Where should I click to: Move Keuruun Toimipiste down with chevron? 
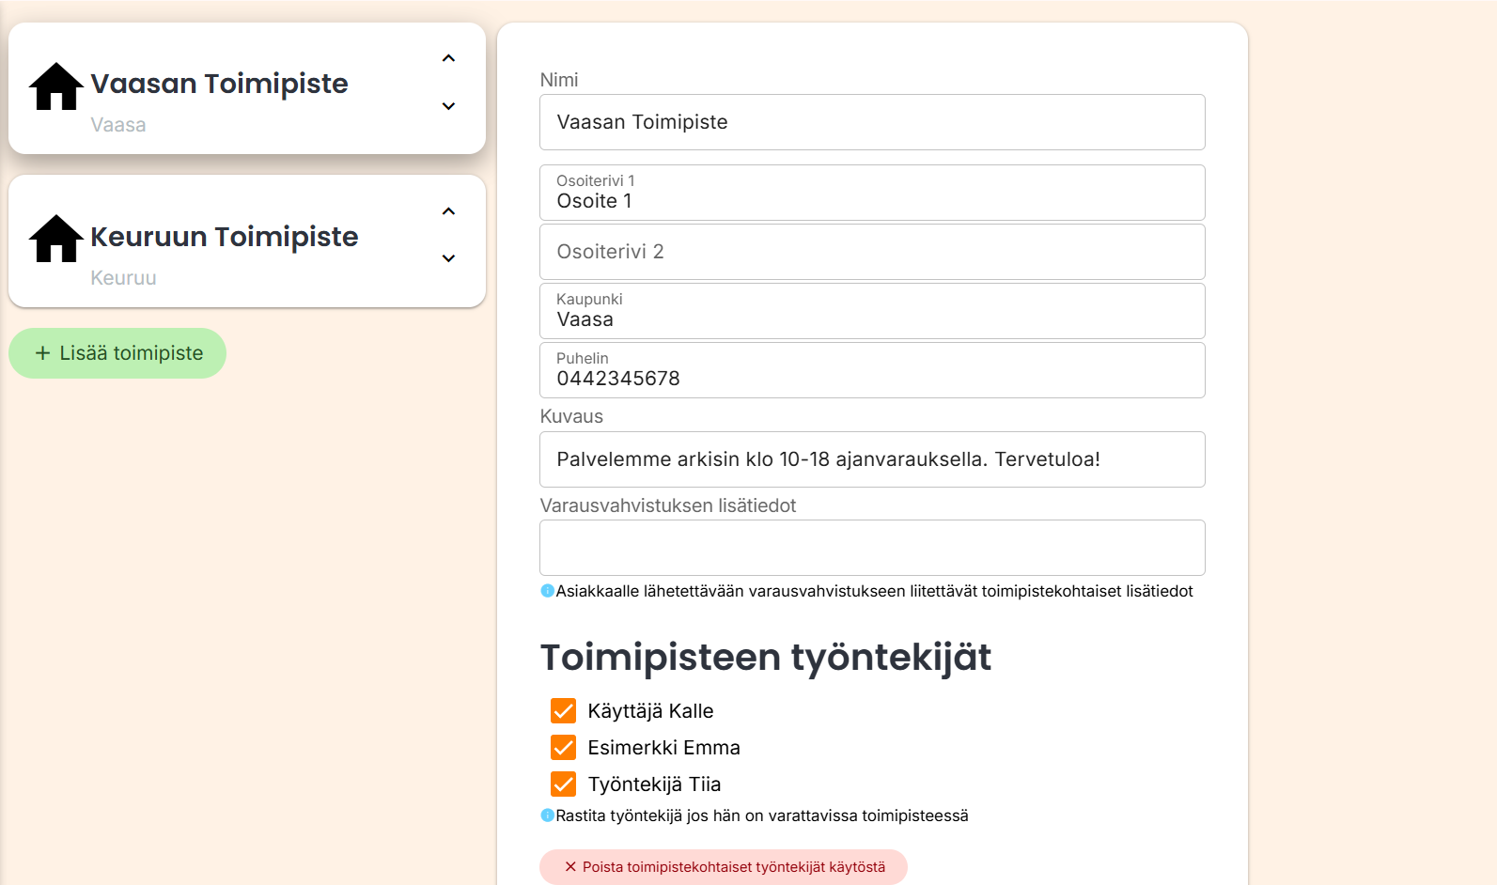pos(448,258)
